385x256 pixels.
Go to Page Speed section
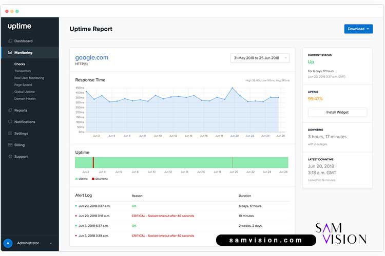[x=23, y=85]
